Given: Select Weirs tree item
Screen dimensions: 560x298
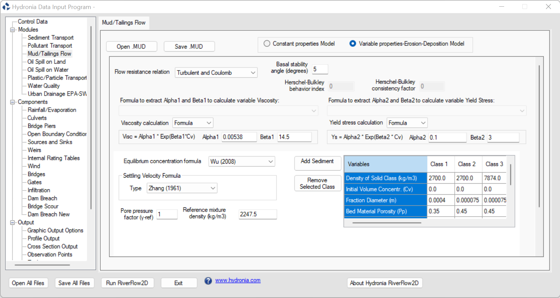Looking at the screenshot, I should tap(34, 150).
